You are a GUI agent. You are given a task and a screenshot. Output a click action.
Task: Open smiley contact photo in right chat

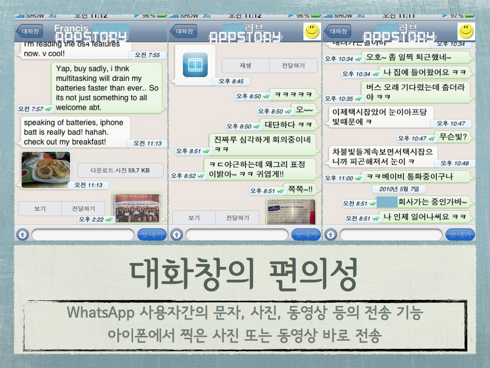click(466, 31)
